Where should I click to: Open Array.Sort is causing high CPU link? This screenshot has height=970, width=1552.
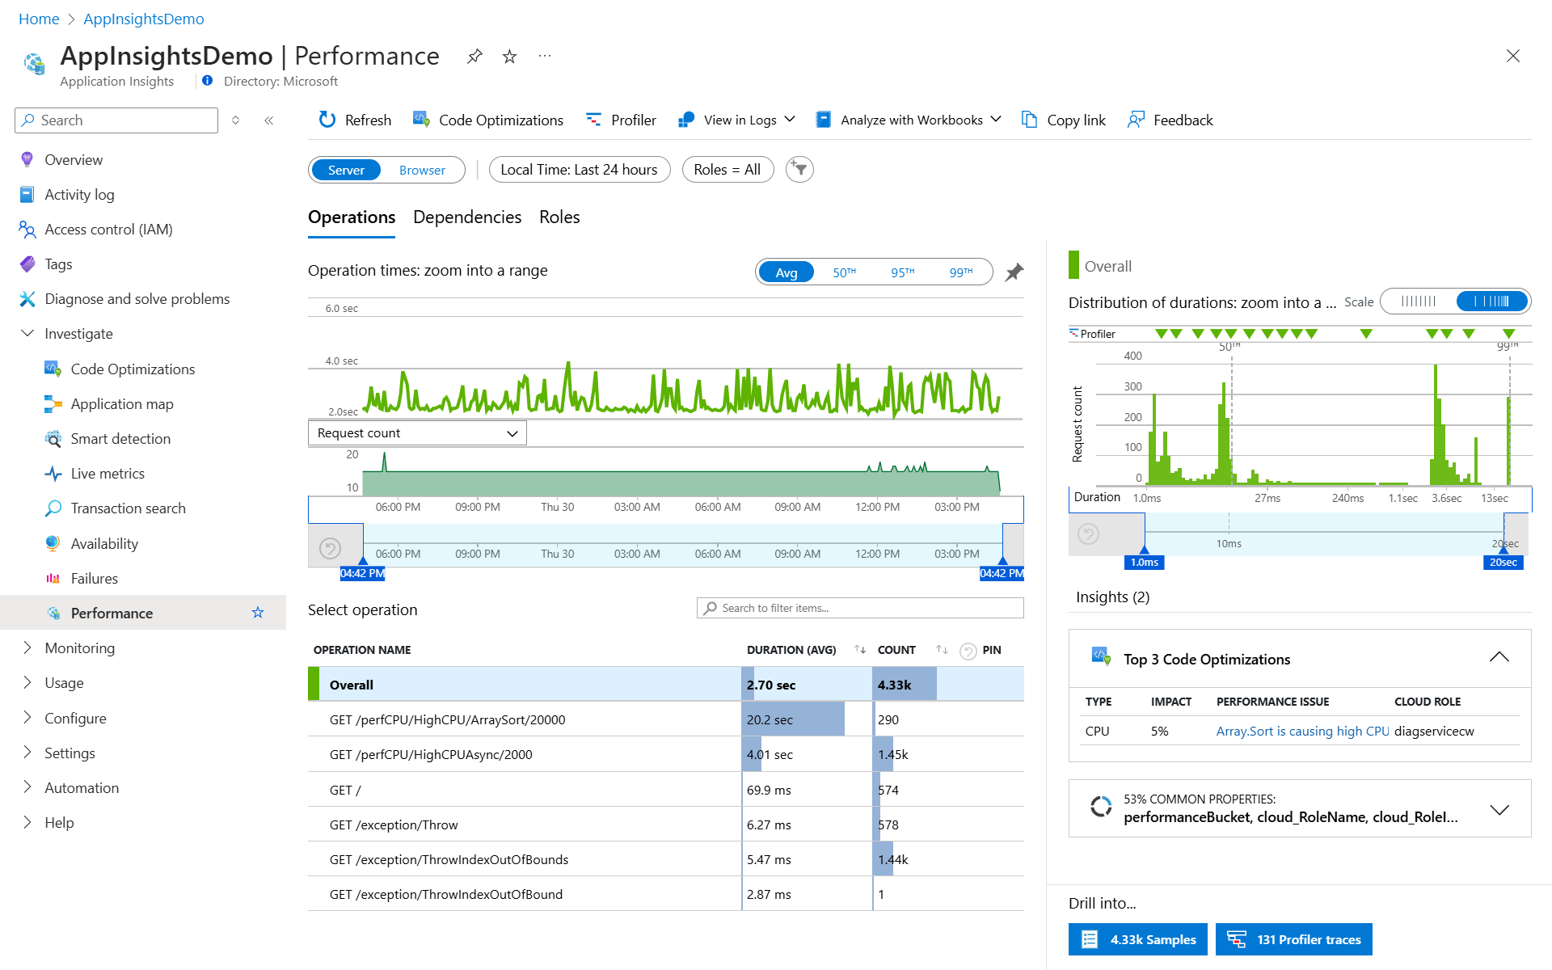1301,731
